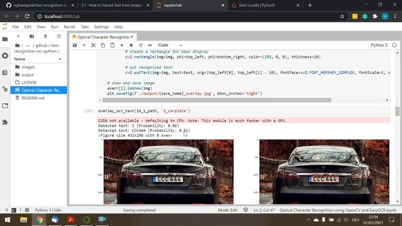
Task: Click Python 3 | Idle in status bar
Action: click(48, 210)
